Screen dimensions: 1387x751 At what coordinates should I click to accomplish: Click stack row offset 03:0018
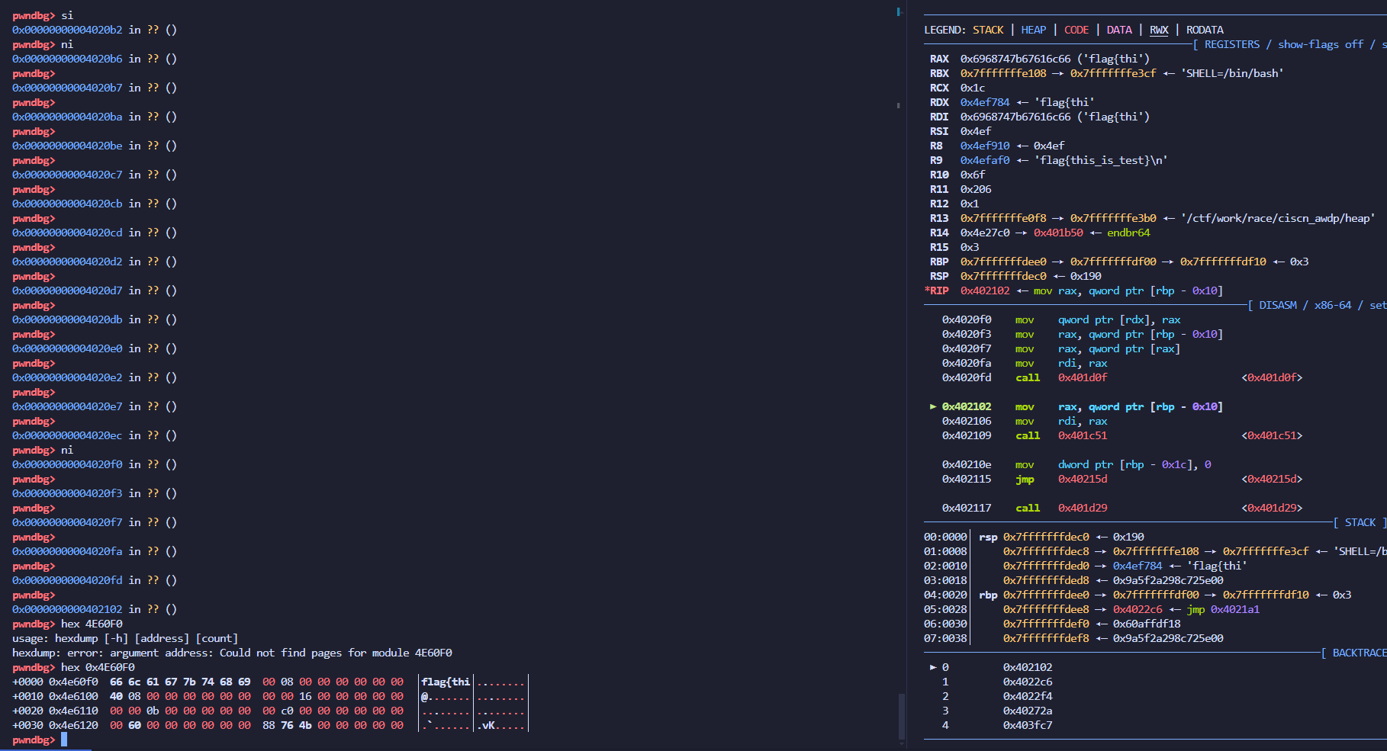pos(945,580)
